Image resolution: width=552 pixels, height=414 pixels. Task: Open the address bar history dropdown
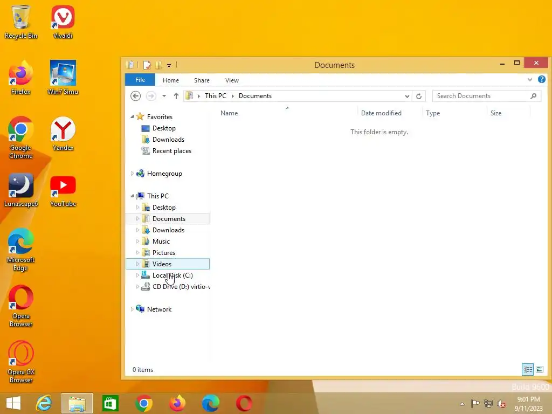click(407, 96)
